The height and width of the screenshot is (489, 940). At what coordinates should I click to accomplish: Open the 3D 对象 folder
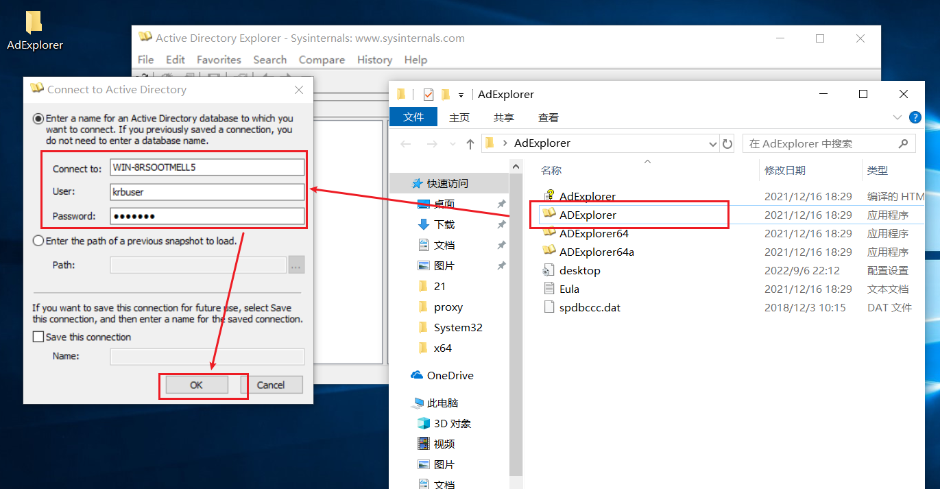point(444,423)
